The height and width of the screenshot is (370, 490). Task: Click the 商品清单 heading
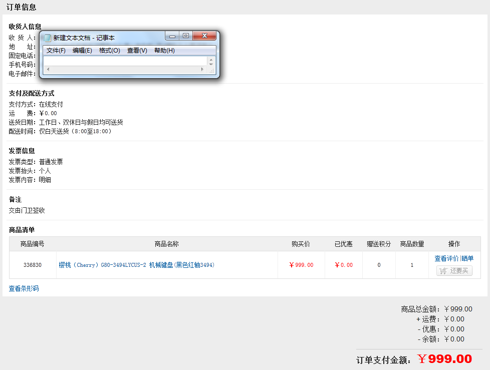[22, 230]
